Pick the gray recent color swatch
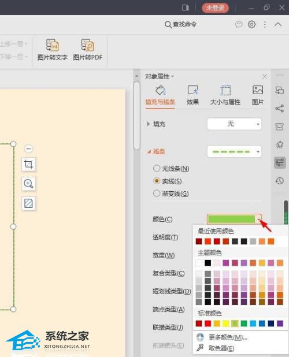The image size is (289, 357). pyautogui.click(x=253, y=241)
